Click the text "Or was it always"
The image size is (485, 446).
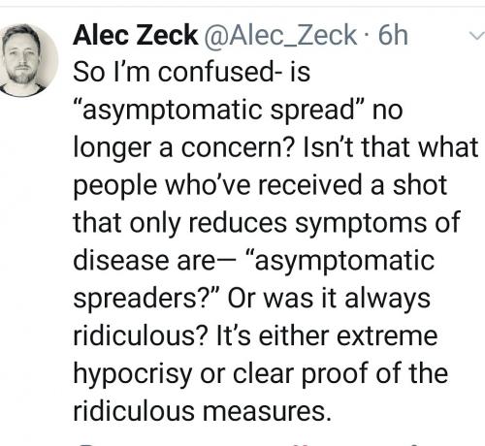point(329,299)
